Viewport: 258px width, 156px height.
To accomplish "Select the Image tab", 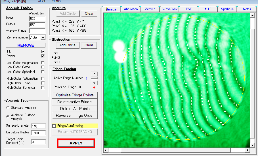I will pyautogui.click(x=111, y=9).
